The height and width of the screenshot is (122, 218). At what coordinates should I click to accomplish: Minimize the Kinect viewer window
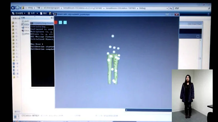167,14
